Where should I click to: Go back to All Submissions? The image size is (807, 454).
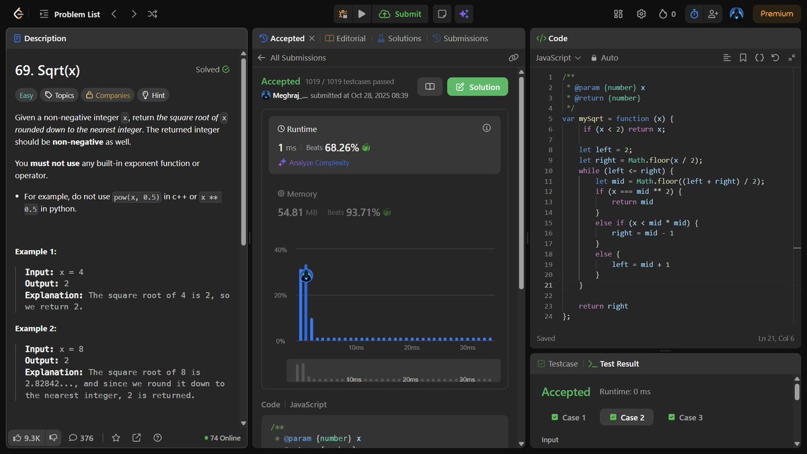(292, 58)
